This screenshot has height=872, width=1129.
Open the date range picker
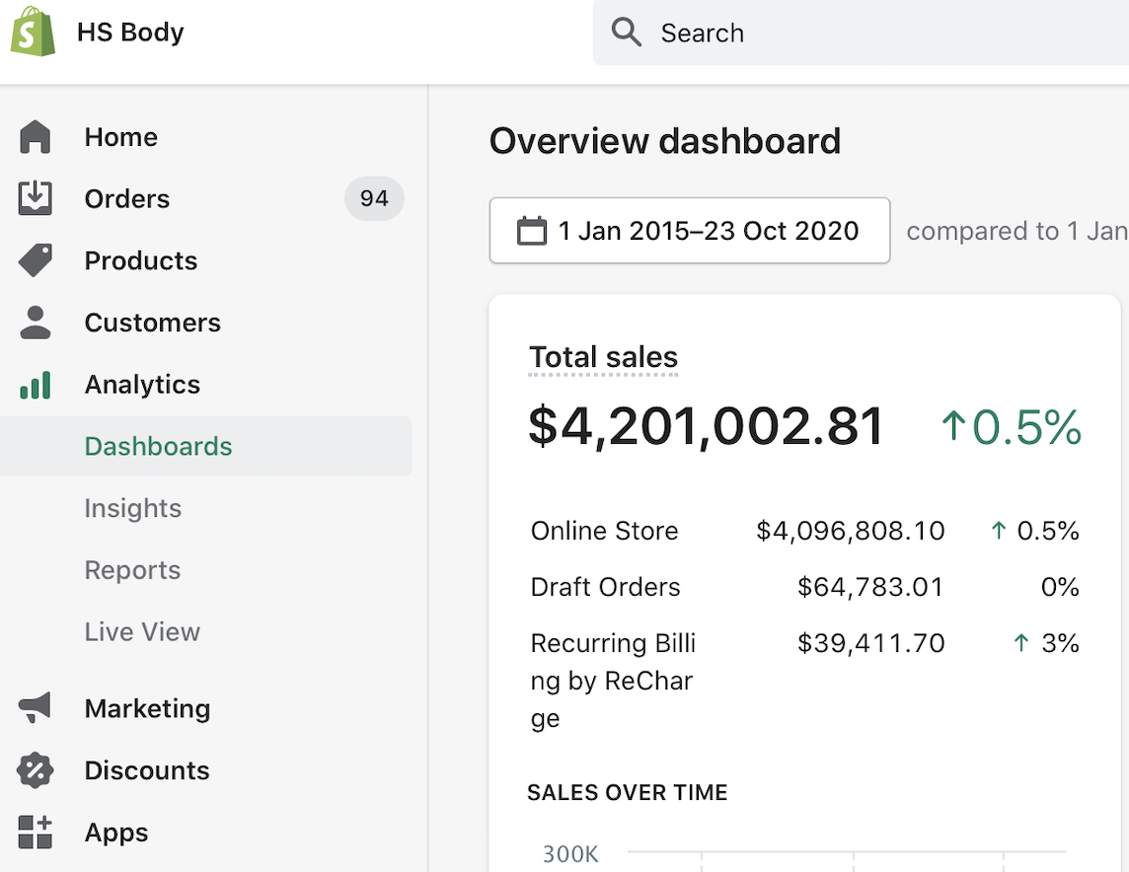tap(689, 230)
